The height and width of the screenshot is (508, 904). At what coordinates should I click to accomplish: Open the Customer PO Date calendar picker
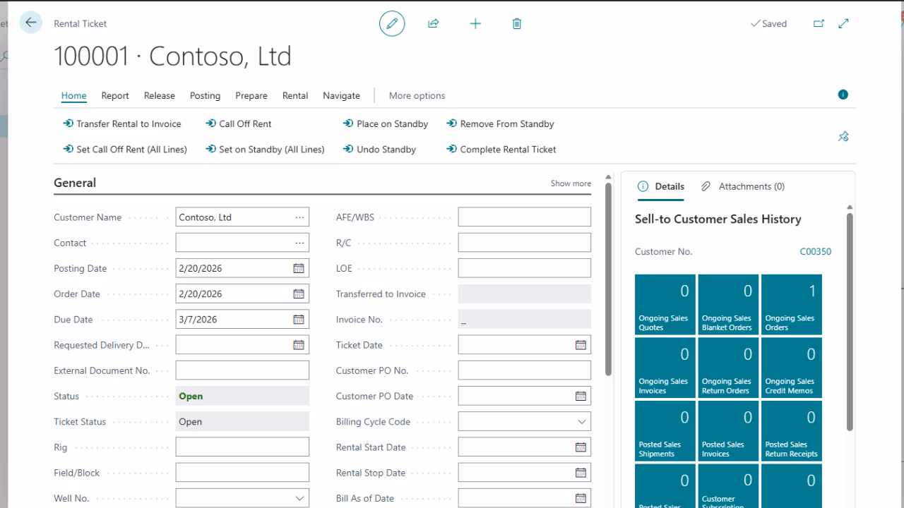coord(581,396)
